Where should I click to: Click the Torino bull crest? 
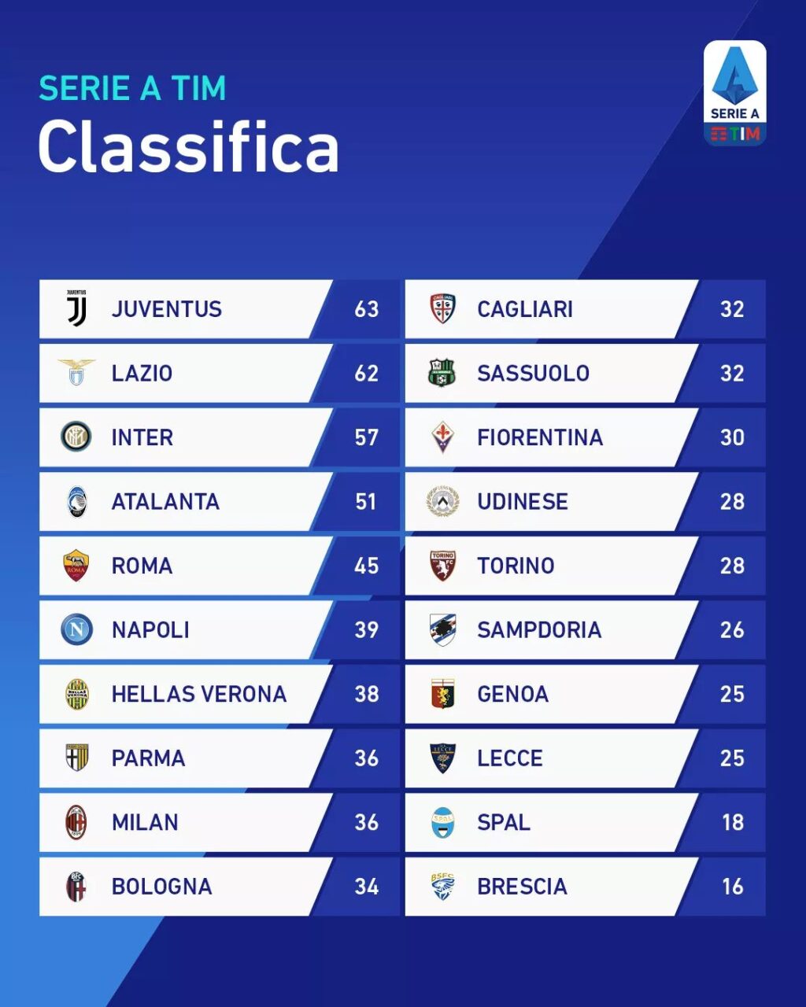tap(442, 565)
